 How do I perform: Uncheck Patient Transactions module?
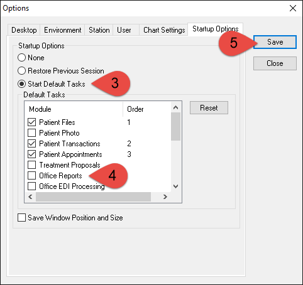pyautogui.click(x=31, y=144)
